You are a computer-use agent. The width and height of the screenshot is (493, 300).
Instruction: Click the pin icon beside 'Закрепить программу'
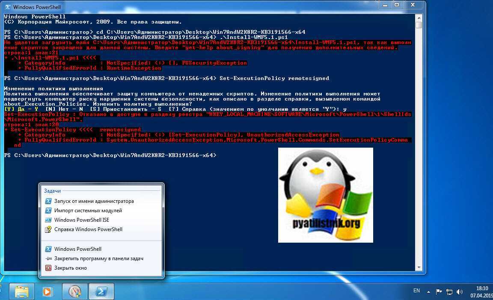coord(48,258)
